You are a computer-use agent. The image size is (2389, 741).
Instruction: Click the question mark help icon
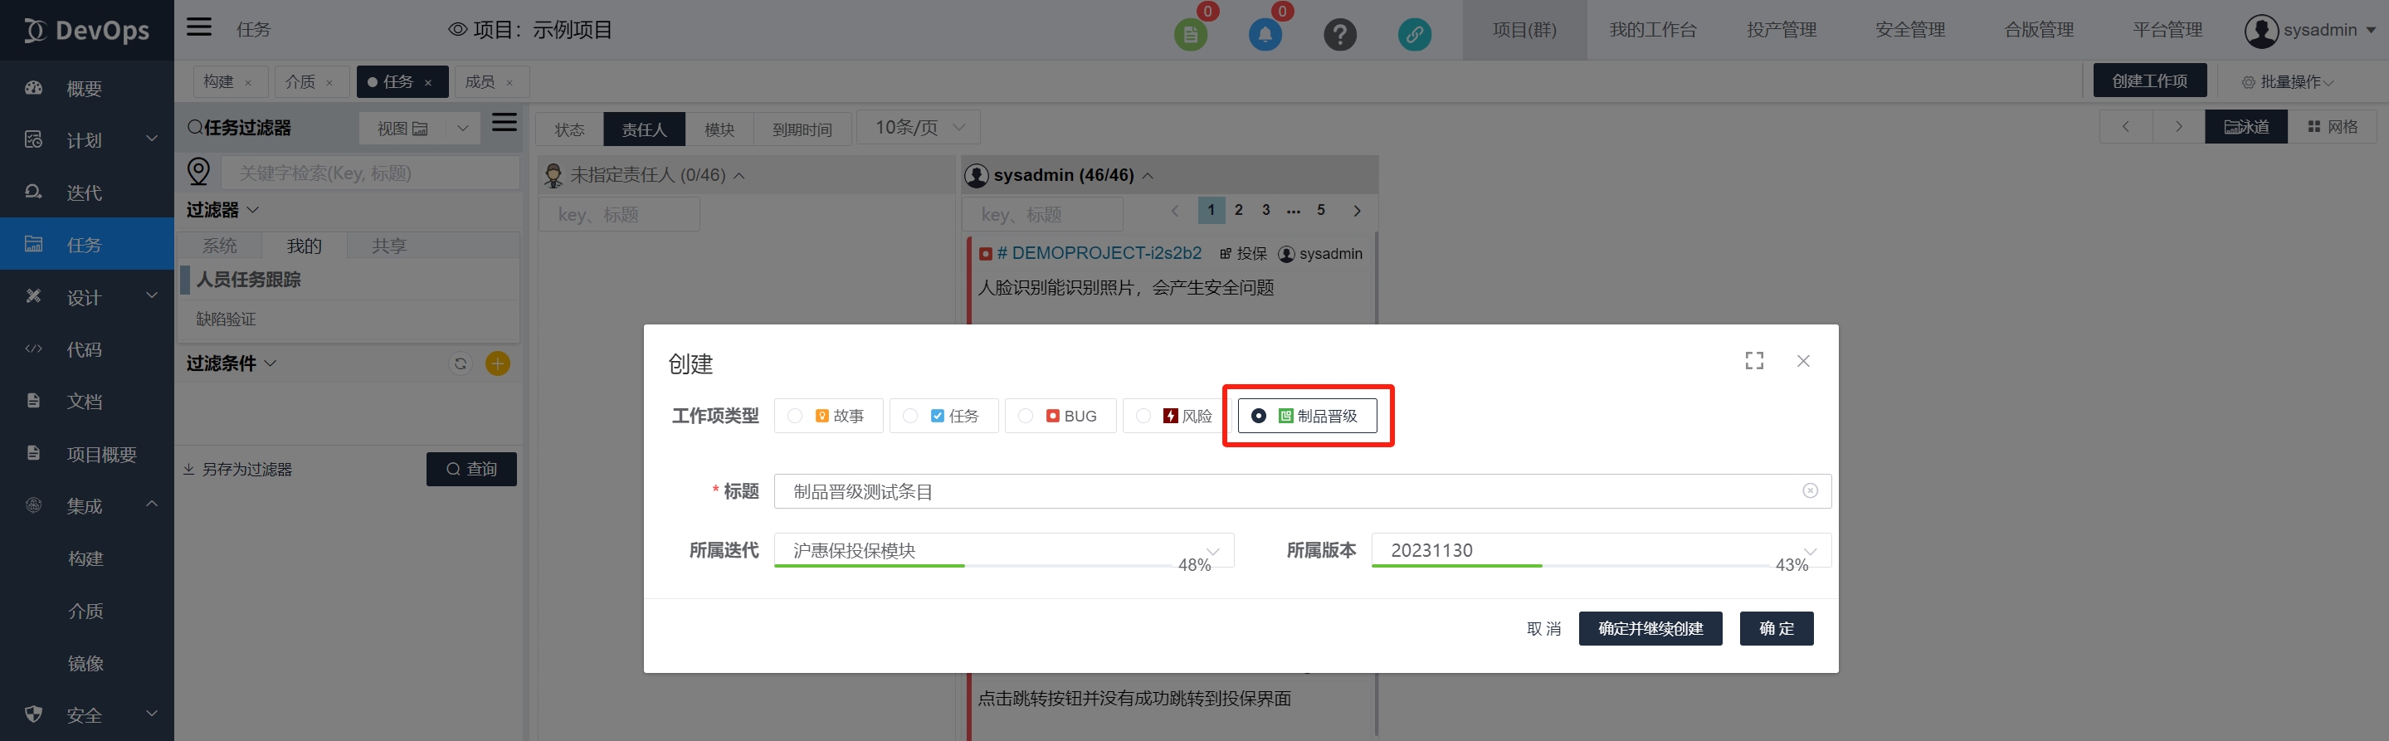pos(1339,35)
